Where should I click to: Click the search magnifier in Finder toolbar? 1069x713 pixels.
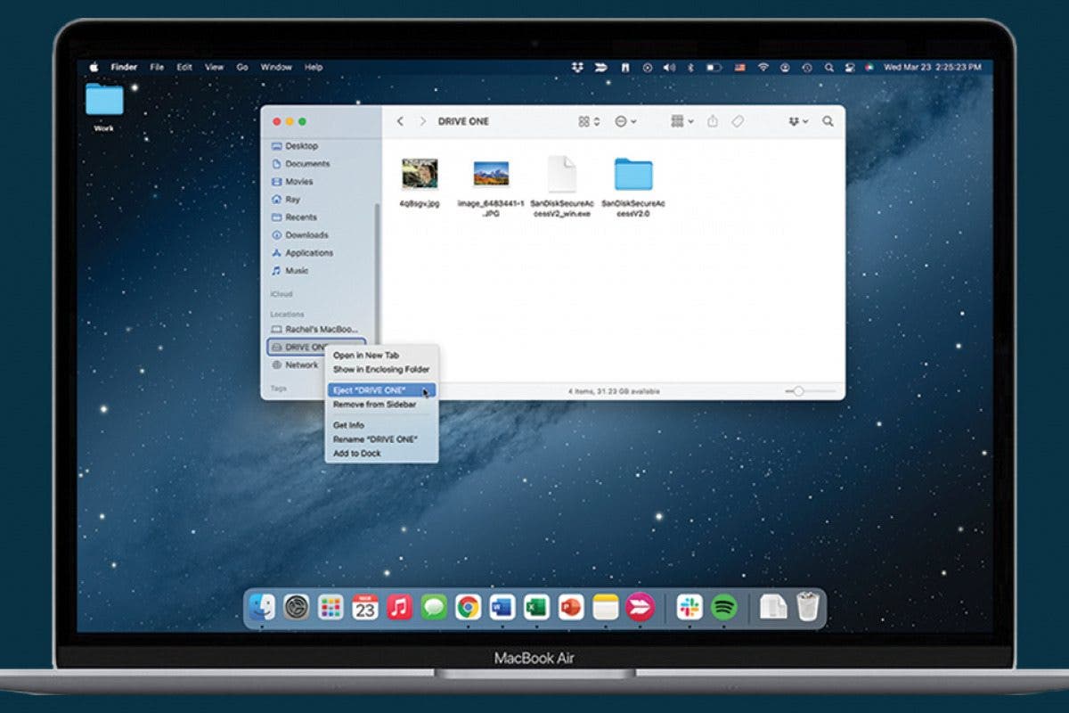tap(828, 121)
